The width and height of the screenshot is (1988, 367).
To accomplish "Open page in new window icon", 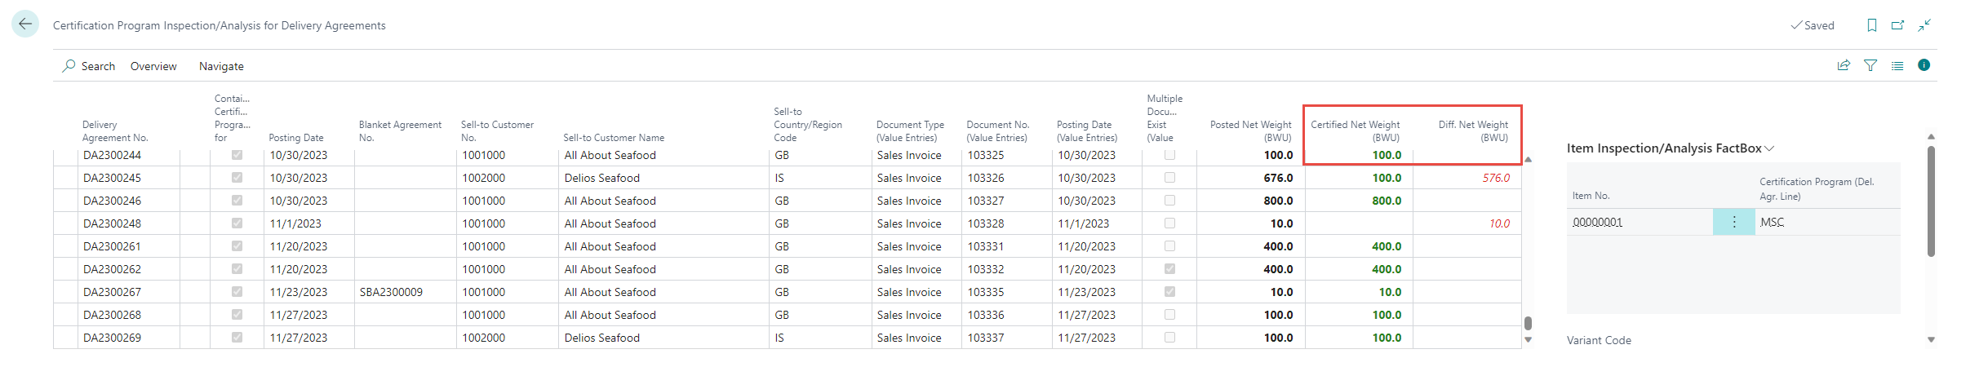I will click(1898, 25).
